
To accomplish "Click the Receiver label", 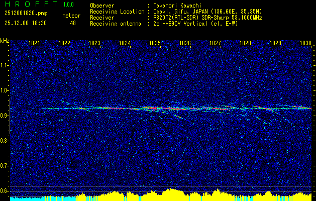I will click(x=102, y=18).
